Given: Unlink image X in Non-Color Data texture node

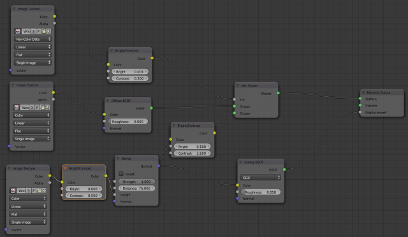Looking at the screenshot, I should coord(48,31).
